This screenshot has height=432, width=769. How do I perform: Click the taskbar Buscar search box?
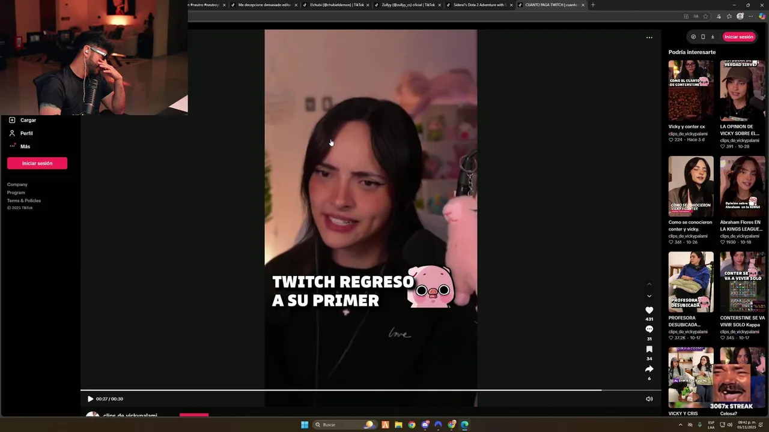point(344,425)
